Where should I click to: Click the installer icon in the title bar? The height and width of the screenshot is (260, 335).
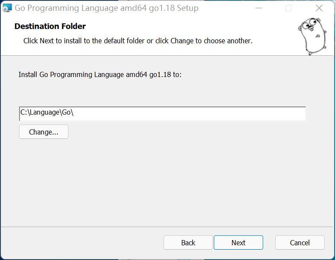pyautogui.click(x=7, y=8)
